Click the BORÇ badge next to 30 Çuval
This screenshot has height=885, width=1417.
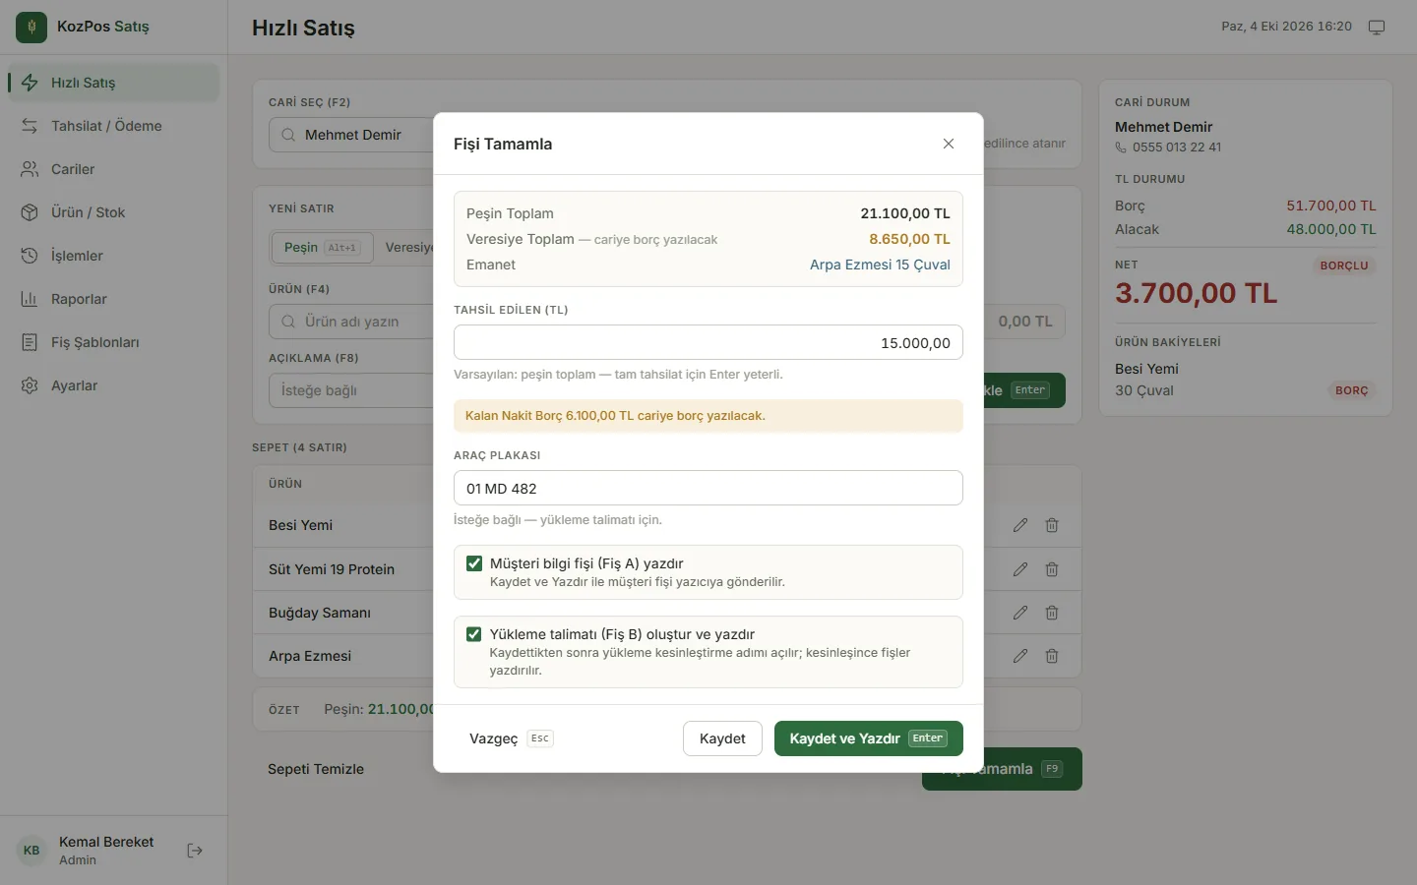(1352, 390)
